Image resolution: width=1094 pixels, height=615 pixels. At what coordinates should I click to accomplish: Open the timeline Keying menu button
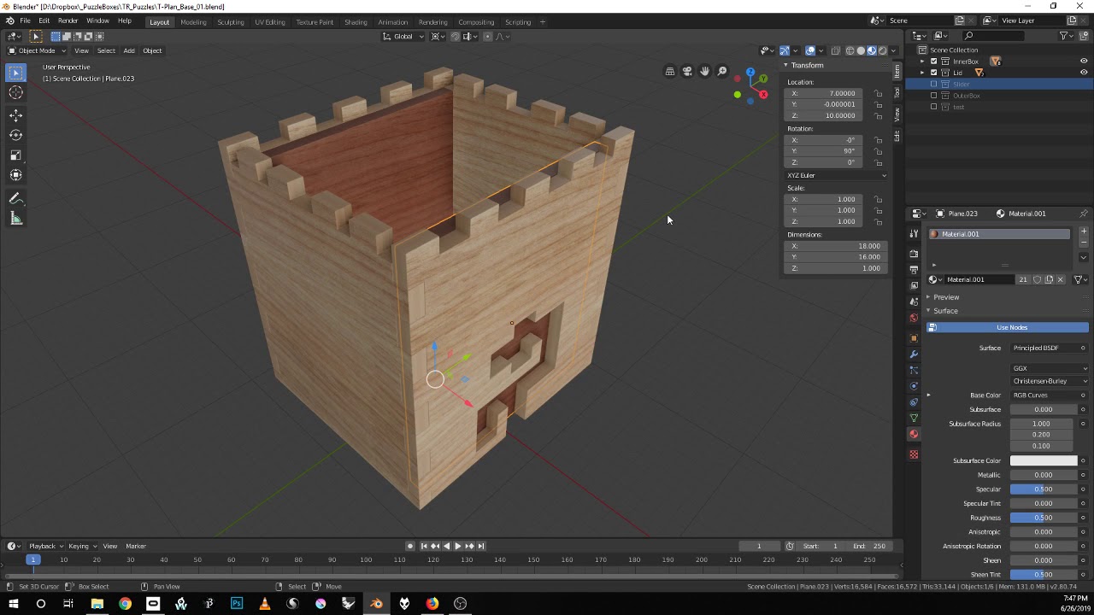(x=81, y=546)
